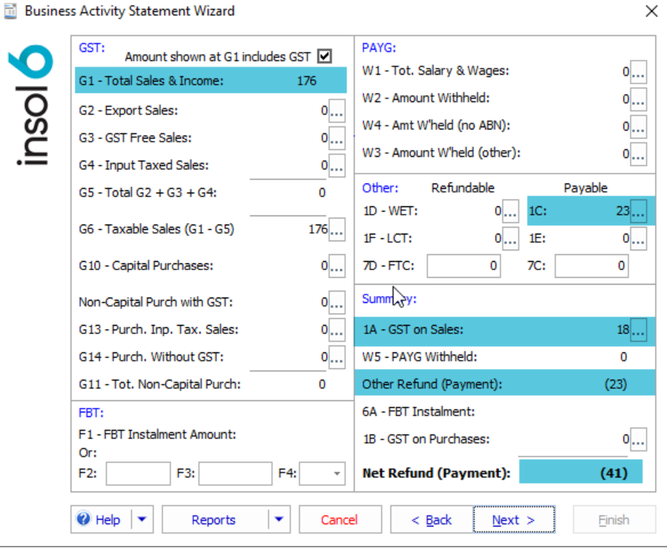
Task: Click into the F2 input field
Action: (138, 473)
